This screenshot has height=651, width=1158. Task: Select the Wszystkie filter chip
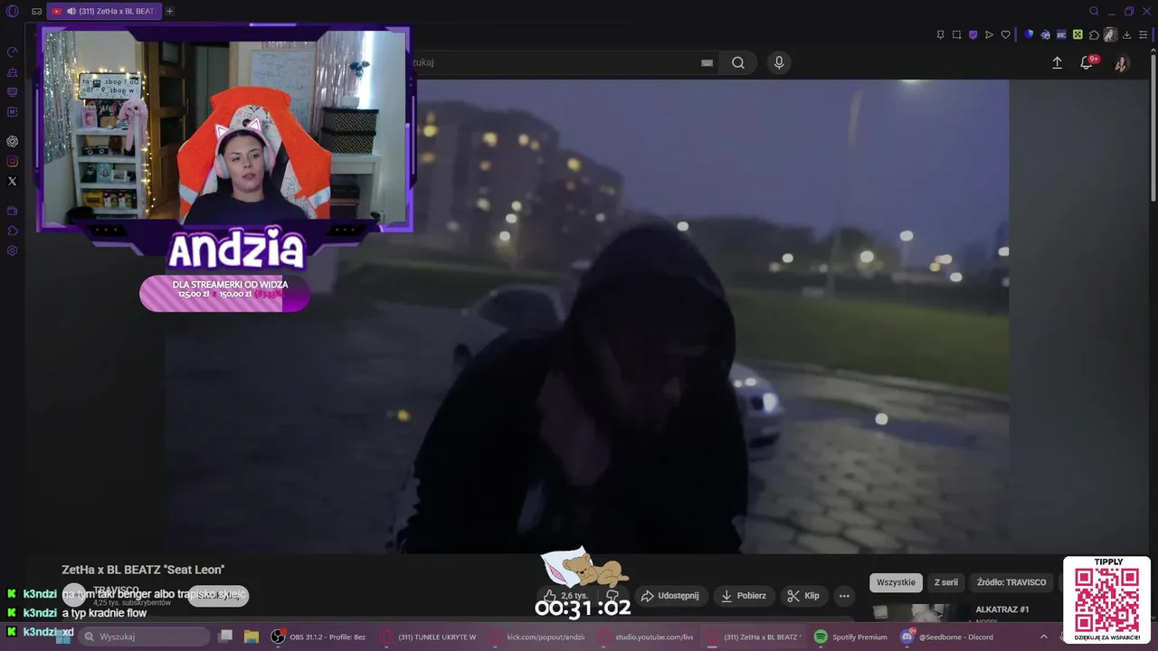tap(896, 582)
